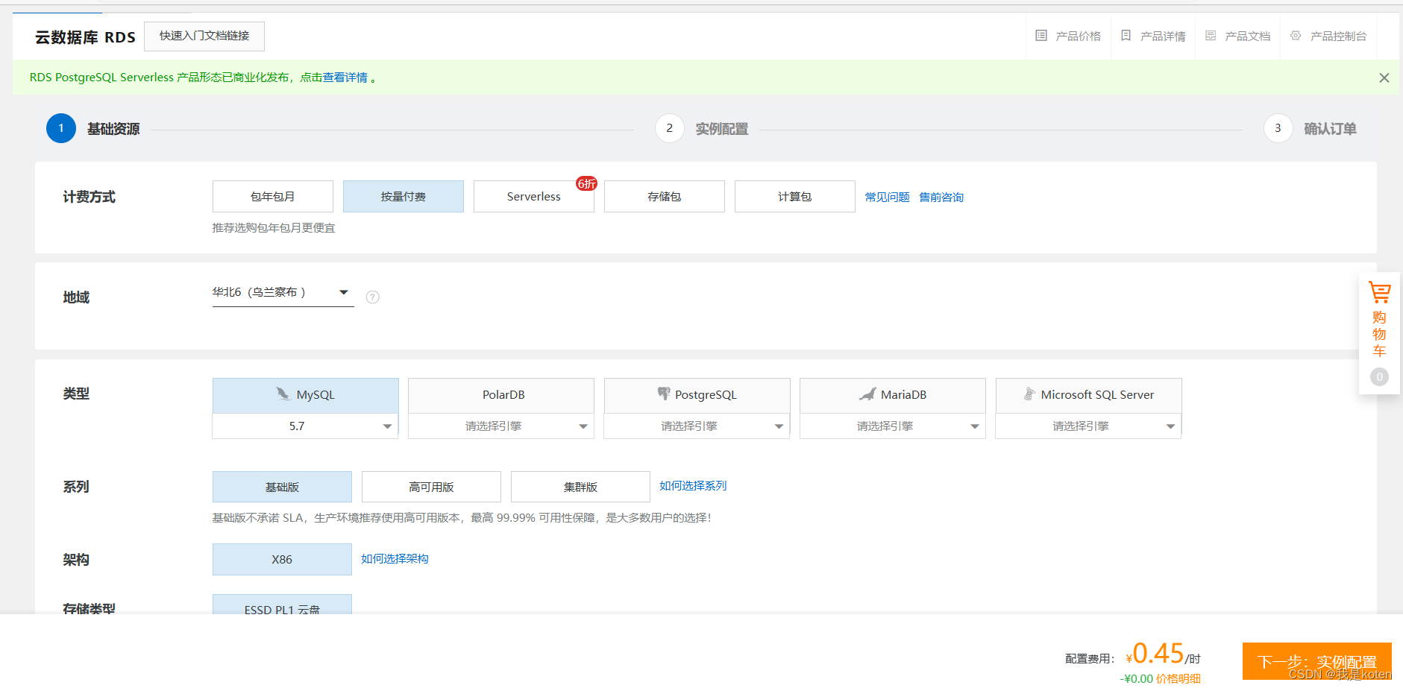1403x688 pixels.
Task: Open 如何选择系列 help link
Action: click(x=693, y=486)
